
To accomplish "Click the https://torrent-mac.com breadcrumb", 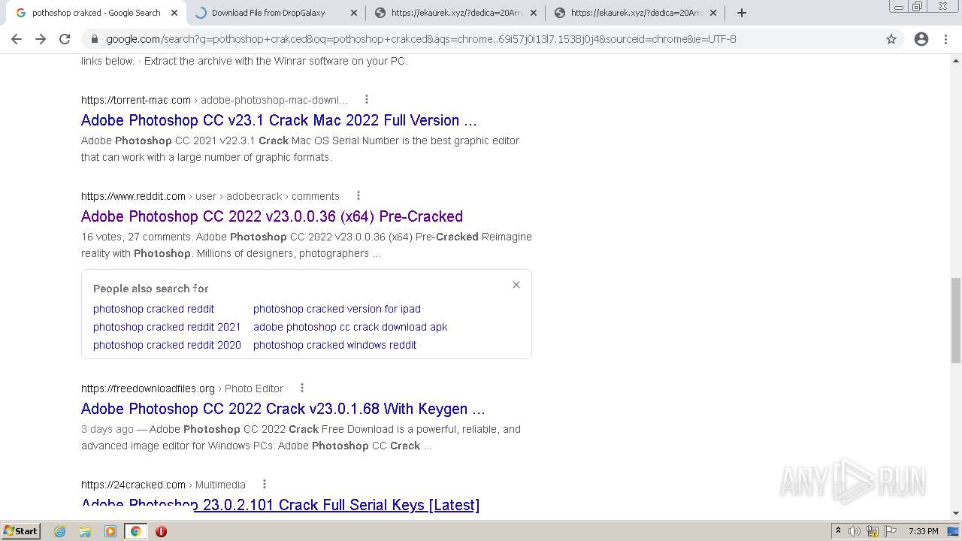I will point(136,100).
